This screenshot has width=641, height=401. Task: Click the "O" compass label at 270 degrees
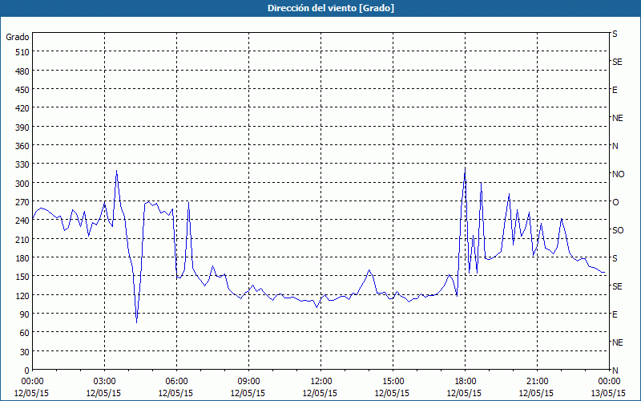pos(615,202)
